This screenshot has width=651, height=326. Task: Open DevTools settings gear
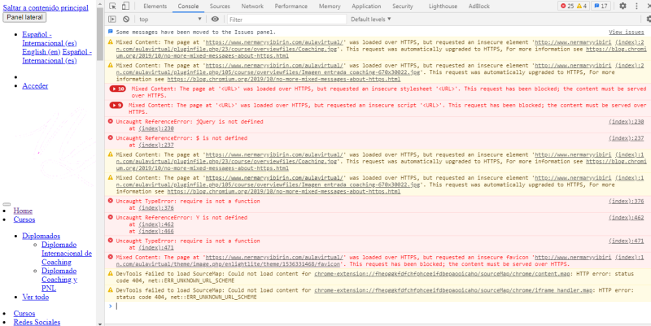pos(623,7)
